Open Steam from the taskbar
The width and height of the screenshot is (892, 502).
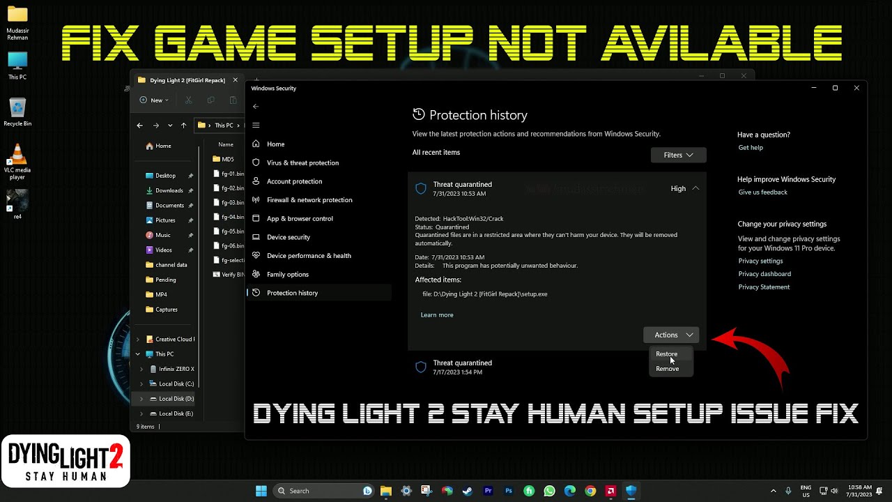467,491
